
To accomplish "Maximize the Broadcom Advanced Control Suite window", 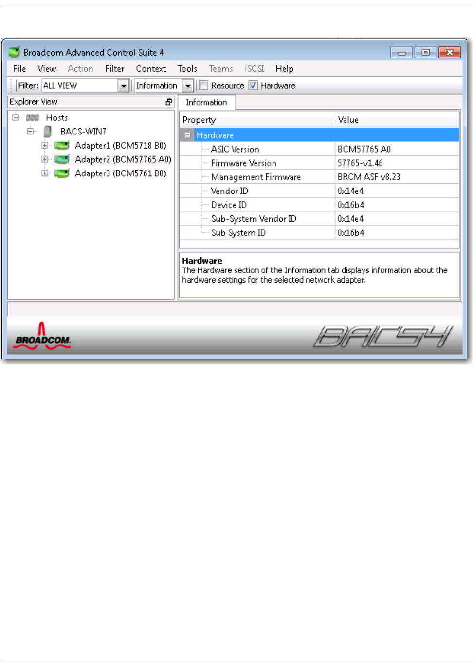I will 425,52.
